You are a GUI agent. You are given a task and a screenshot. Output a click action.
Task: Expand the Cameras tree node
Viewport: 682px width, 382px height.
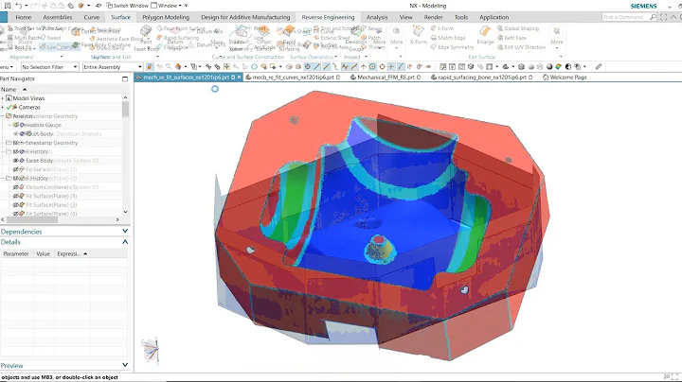click(2, 107)
